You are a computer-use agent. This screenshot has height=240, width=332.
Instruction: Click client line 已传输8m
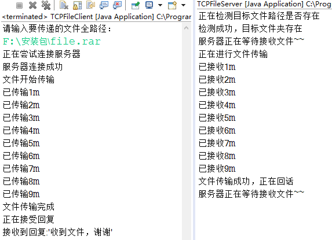pyautogui.click(x=21, y=181)
